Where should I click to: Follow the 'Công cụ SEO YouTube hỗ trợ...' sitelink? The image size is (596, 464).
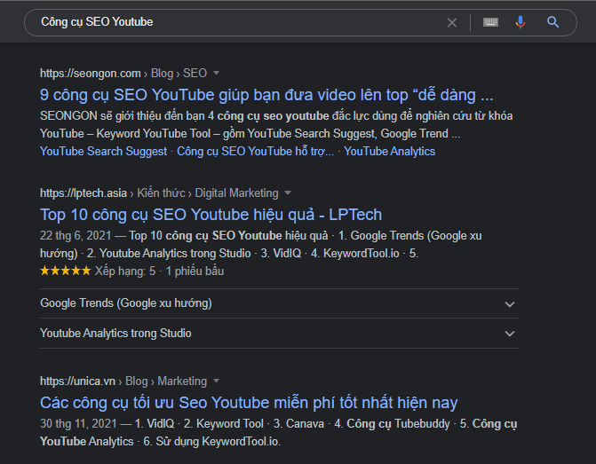[256, 151]
